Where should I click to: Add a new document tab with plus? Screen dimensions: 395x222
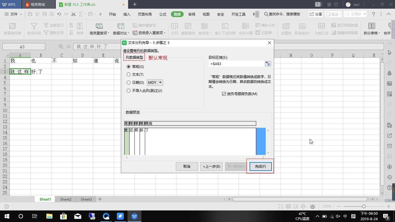coord(135,5)
